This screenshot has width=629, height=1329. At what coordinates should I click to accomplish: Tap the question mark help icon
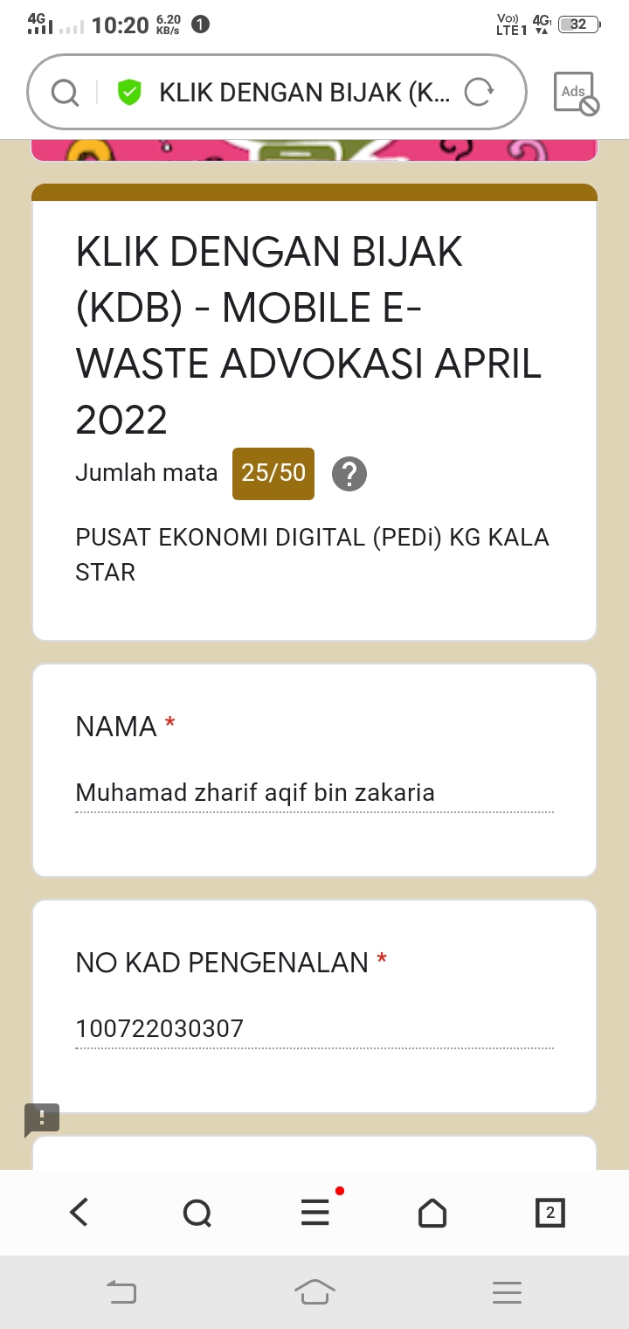coord(349,474)
